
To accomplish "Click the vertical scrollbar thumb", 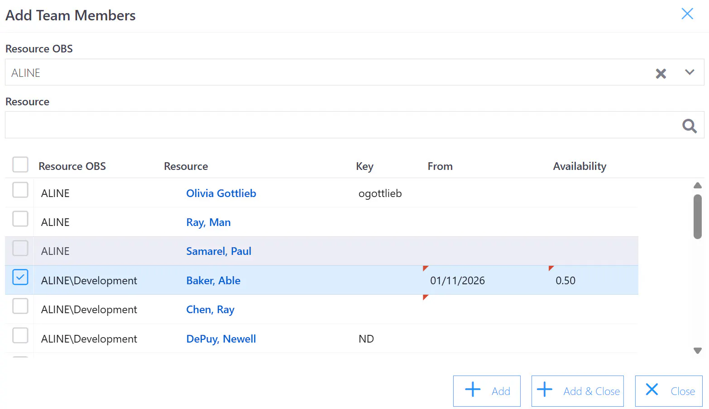I will 698,216.
